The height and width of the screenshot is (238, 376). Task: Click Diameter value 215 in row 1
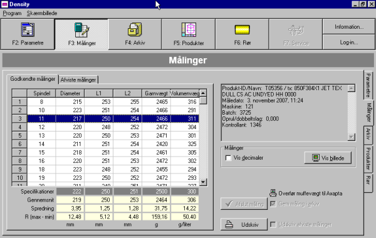(70, 102)
